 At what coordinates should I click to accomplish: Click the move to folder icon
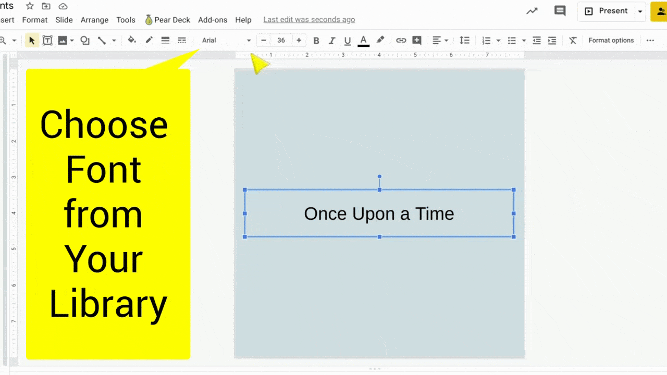(46, 6)
